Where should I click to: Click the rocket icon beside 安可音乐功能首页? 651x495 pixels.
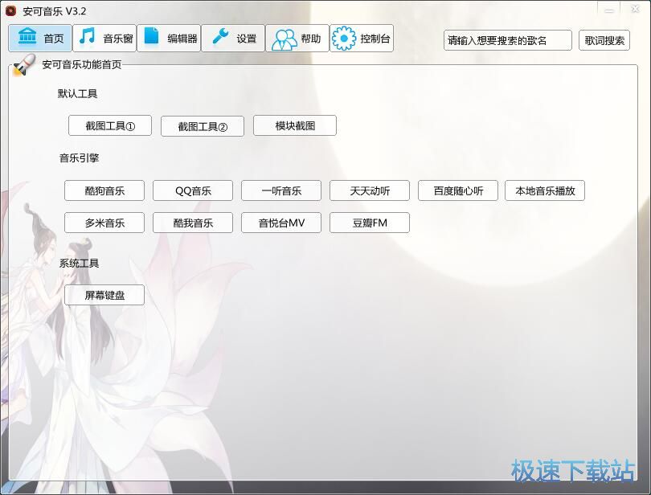click(x=23, y=65)
